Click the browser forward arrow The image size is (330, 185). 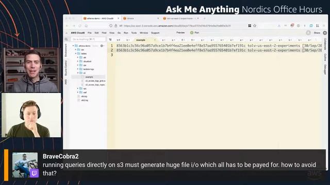pos(74,26)
